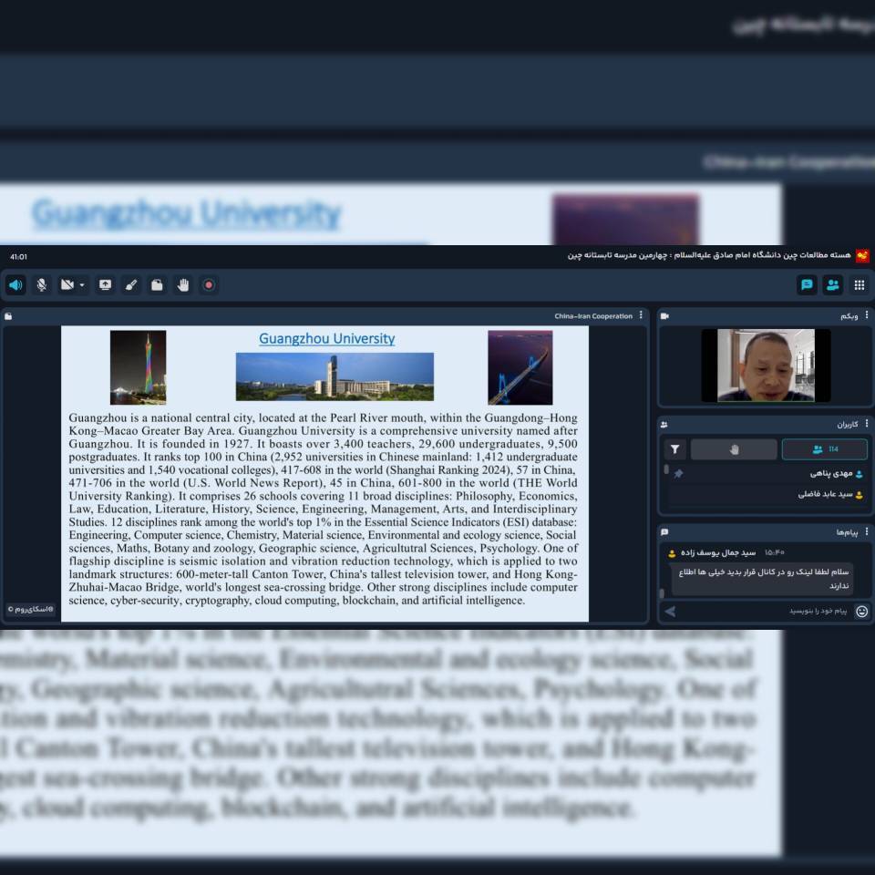Click the file icon in presentation header

tap(8, 316)
